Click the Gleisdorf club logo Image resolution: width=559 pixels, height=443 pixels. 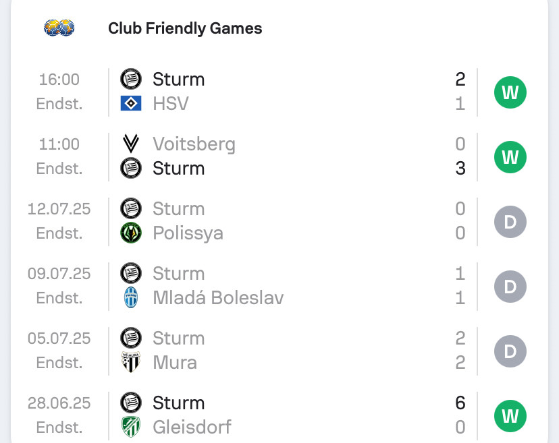point(130,427)
